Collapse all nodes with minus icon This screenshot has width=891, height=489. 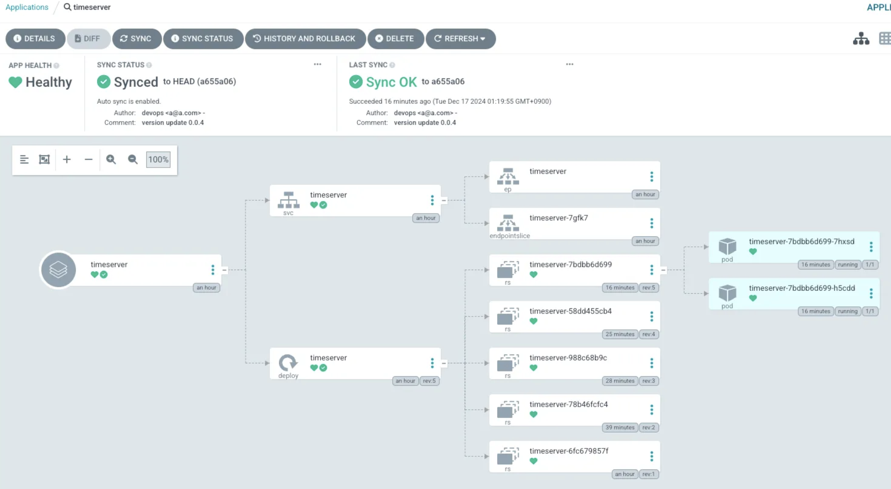point(89,159)
